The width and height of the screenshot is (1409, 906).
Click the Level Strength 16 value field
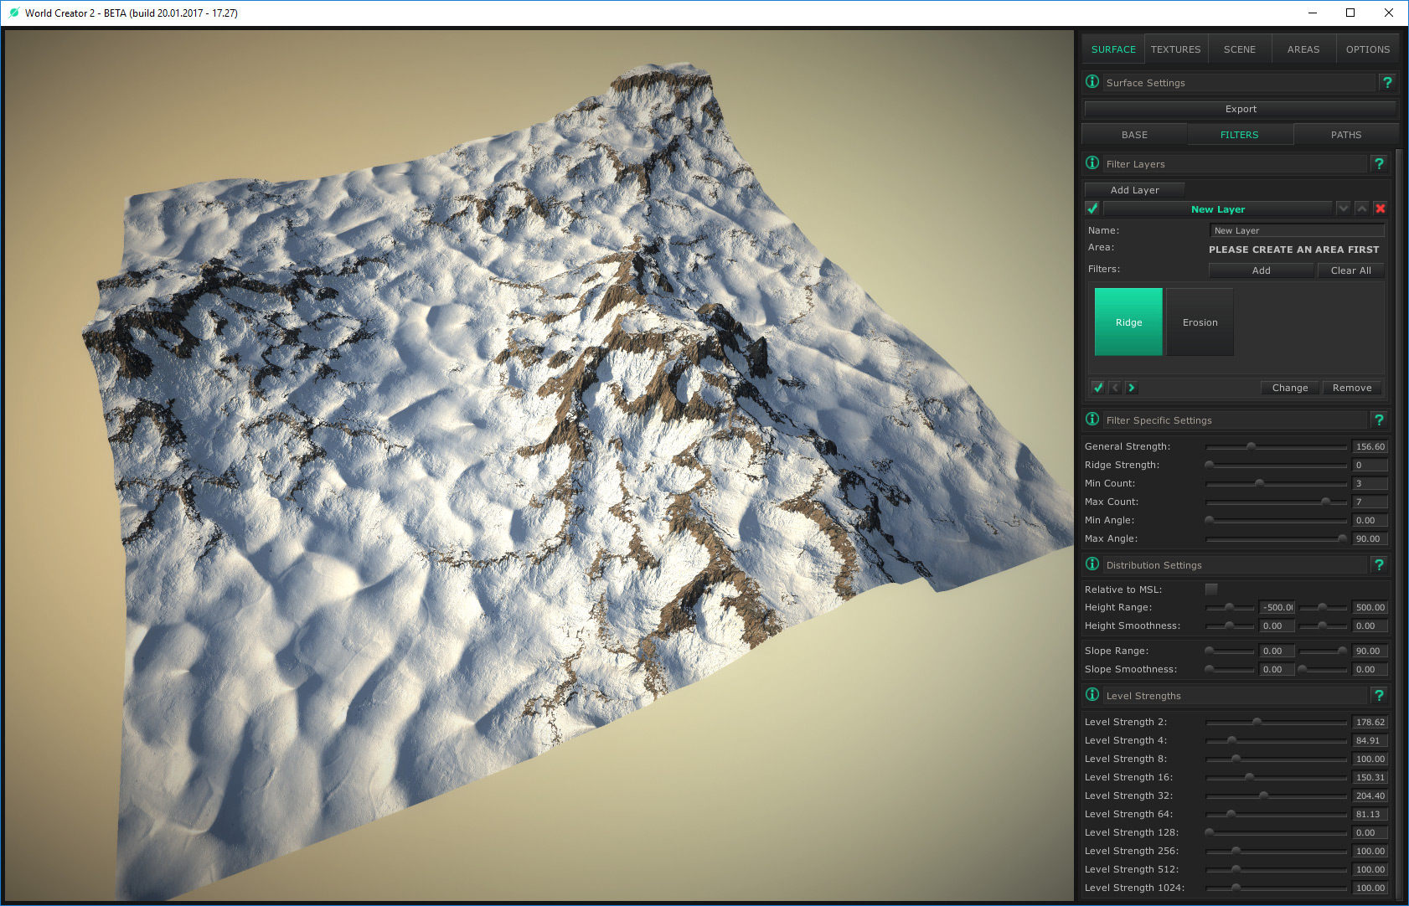pos(1370,778)
